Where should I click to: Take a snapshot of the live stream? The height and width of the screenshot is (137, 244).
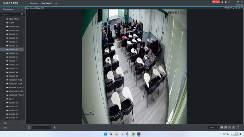tap(228, 8)
